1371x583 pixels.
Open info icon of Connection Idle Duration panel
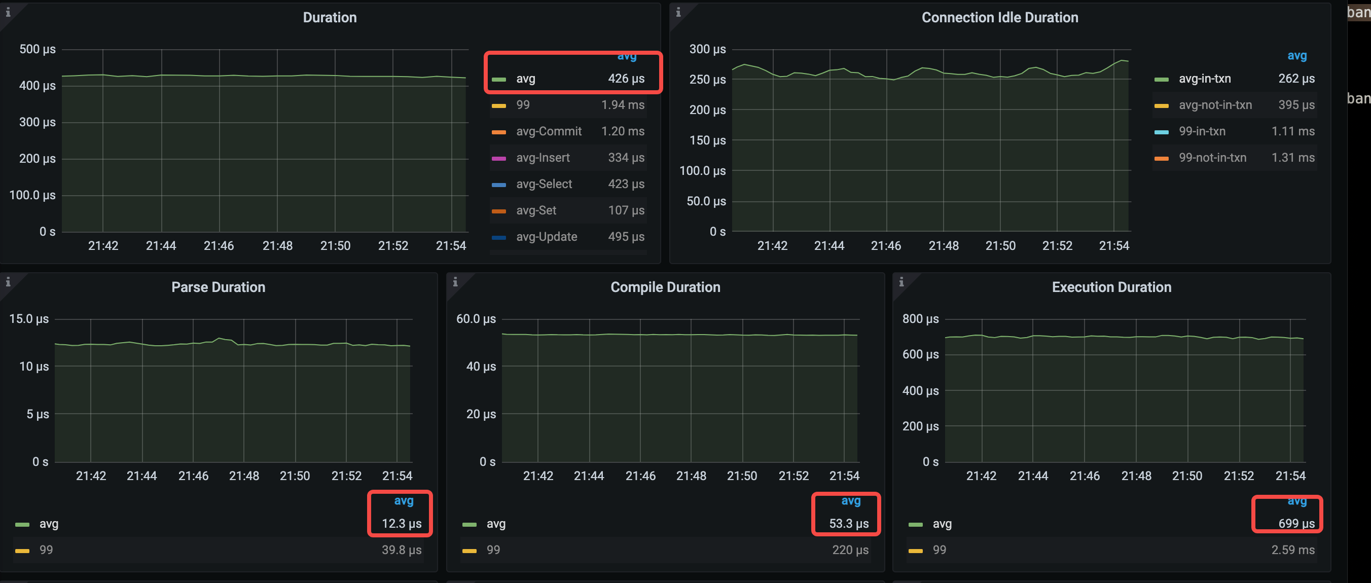click(x=678, y=12)
